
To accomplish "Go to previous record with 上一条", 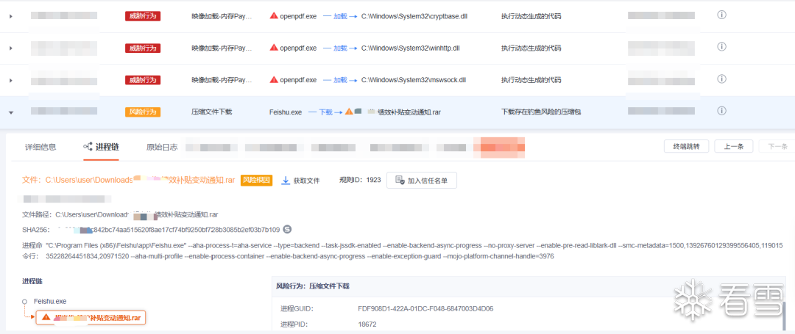I will (734, 147).
